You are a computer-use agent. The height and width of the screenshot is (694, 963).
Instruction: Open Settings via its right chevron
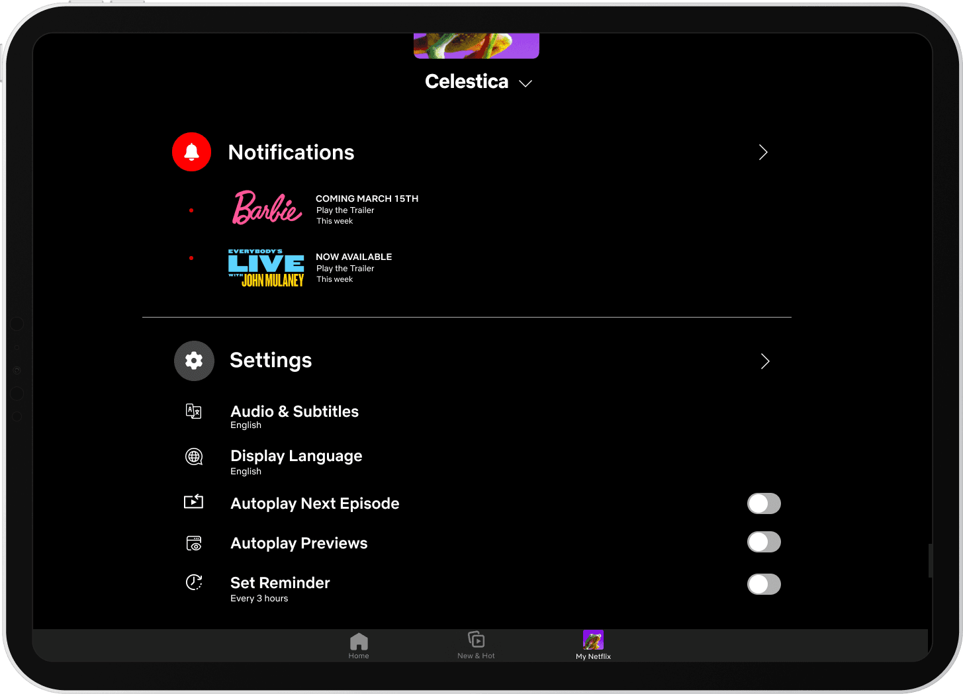765,361
